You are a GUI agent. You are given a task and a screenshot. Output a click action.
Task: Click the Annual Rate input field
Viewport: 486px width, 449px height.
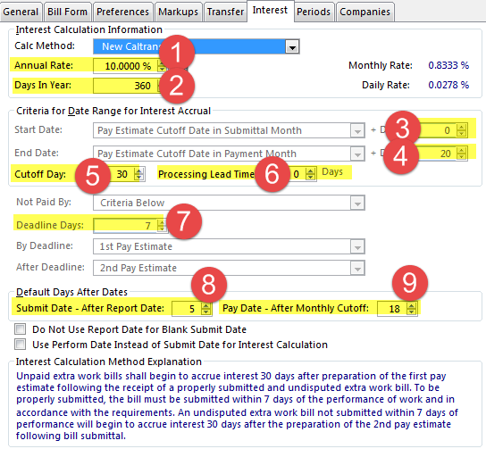coord(126,66)
